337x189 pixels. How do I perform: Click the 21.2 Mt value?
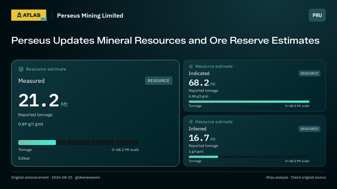point(43,101)
